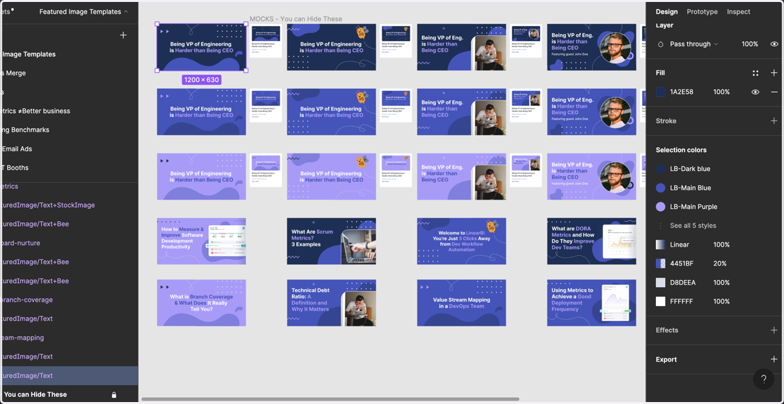This screenshot has width=784, height=404.
Task: Open the fill style library four-dots icon
Action: point(755,73)
